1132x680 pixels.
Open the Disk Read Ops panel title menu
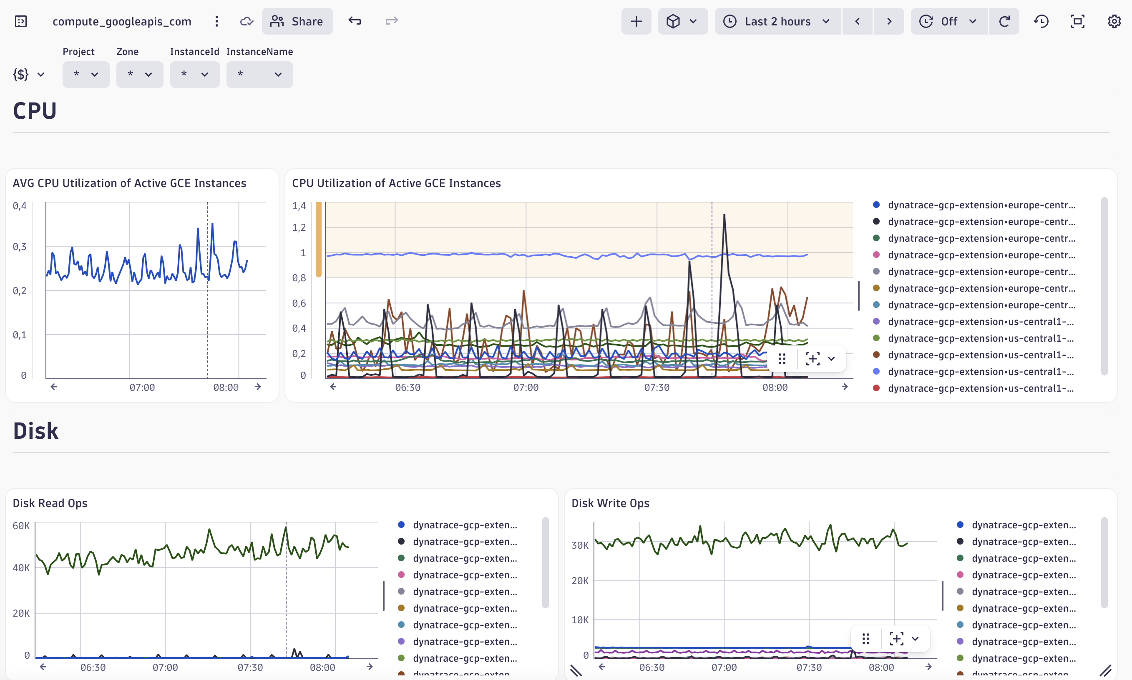coord(50,502)
